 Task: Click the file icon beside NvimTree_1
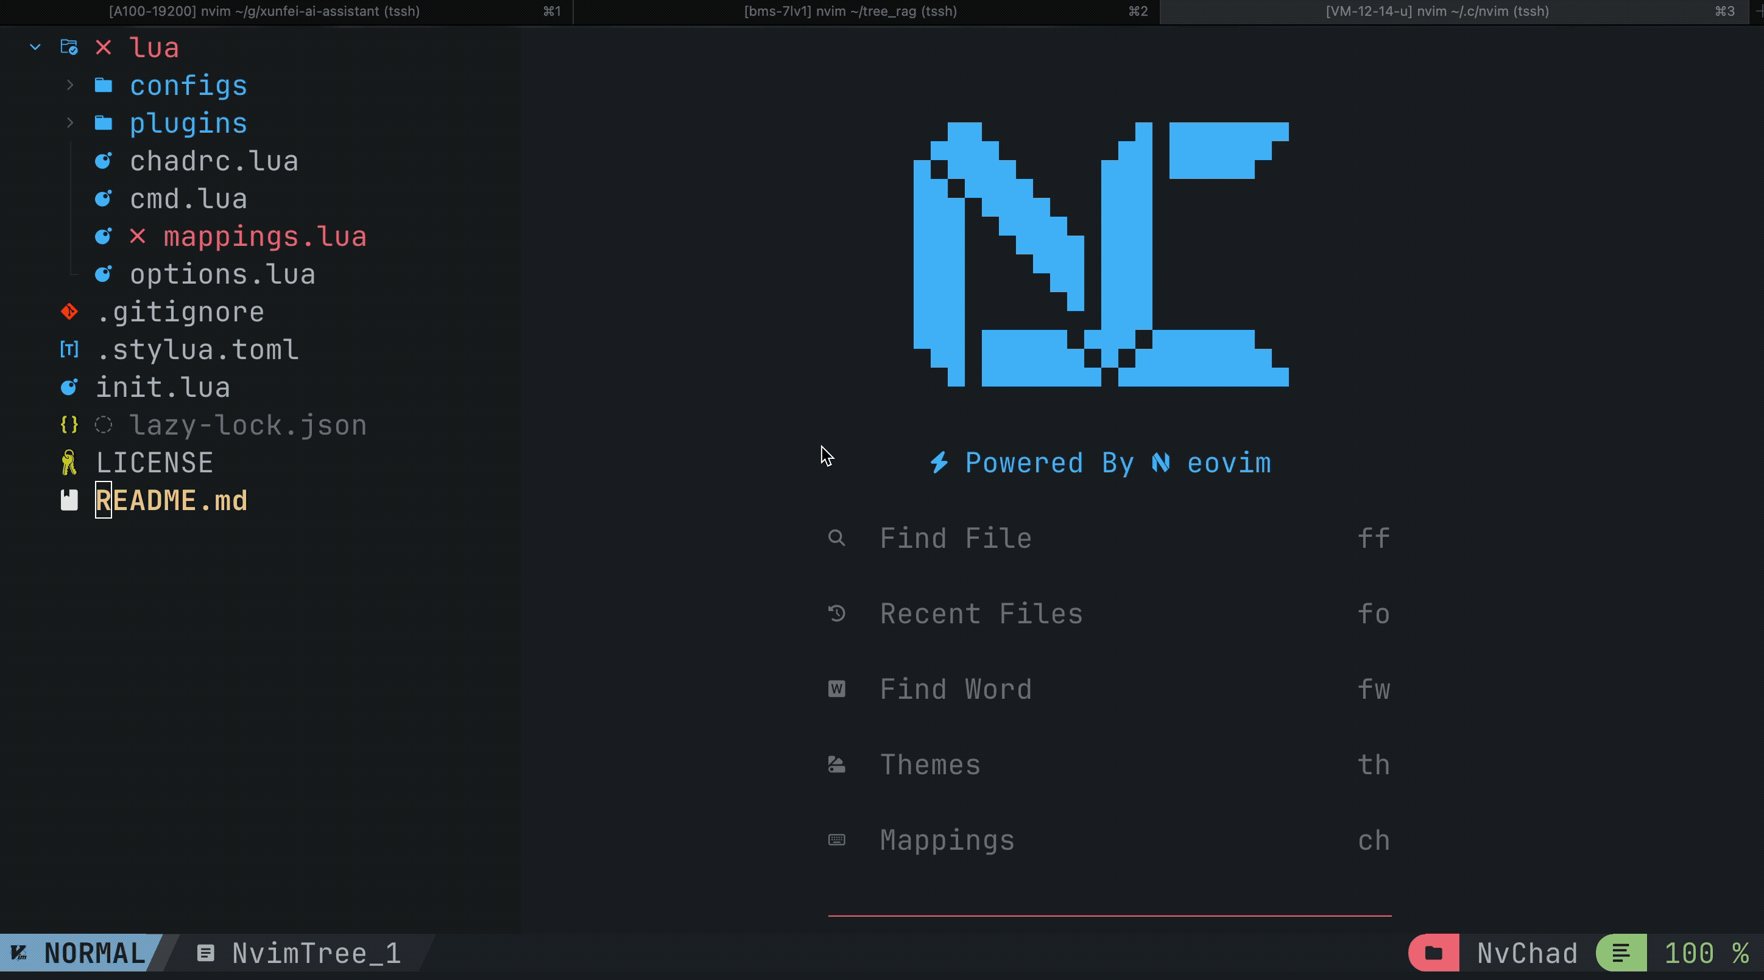point(205,953)
